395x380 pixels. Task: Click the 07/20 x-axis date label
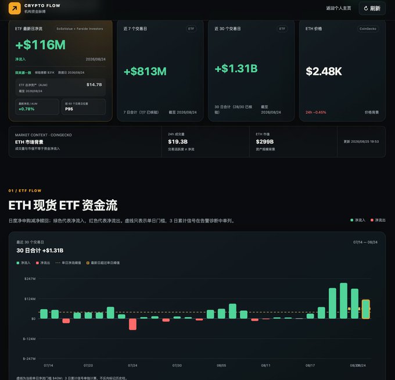click(88, 365)
